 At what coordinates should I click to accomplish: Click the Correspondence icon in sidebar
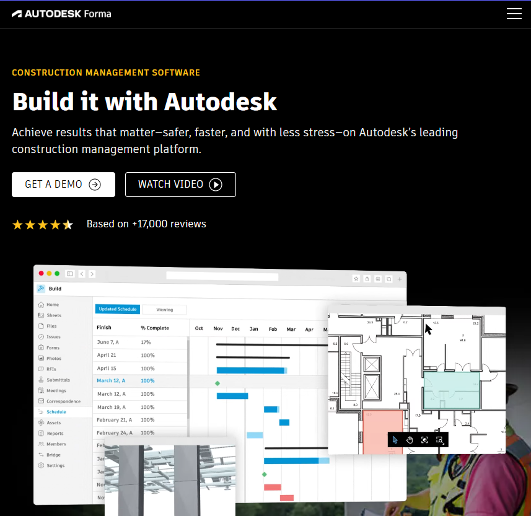pyautogui.click(x=41, y=401)
